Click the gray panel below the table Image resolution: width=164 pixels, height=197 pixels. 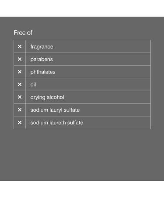pyautogui.click(x=82, y=155)
